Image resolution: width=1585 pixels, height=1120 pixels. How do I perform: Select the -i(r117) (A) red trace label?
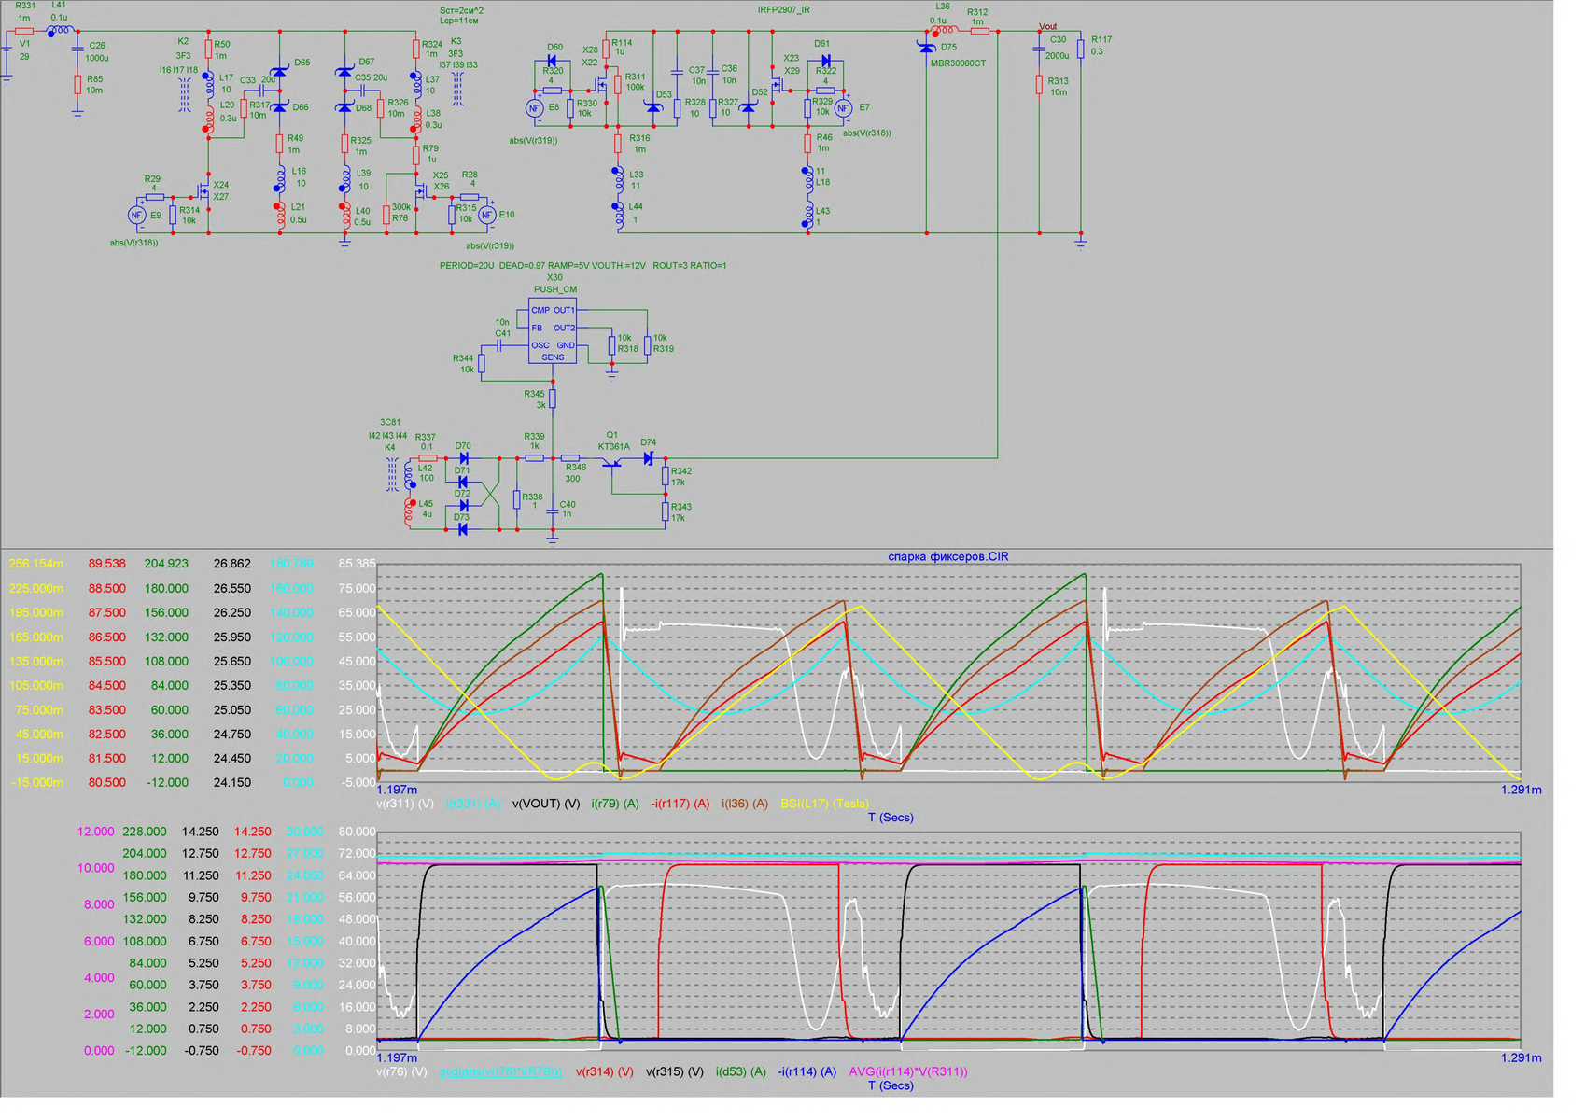point(680,803)
